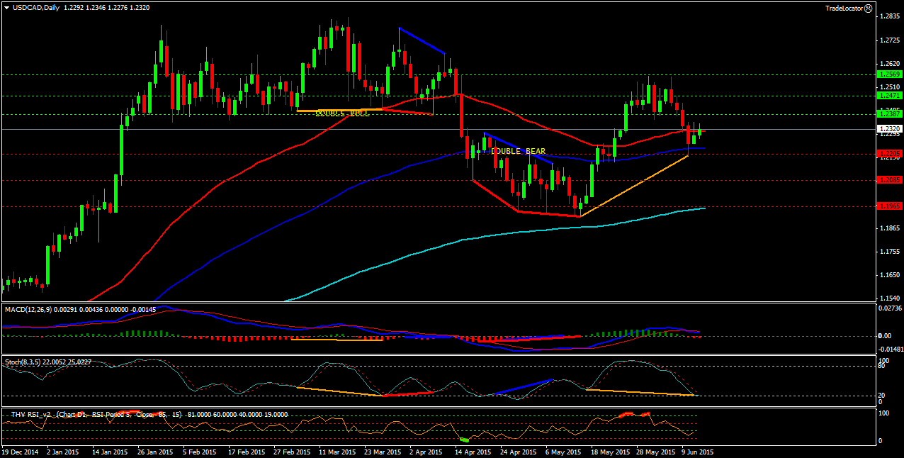The height and width of the screenshot is (458, 904).
Task: Select the orange rising trendline on the price chart
Action: [x=634, y=186]
